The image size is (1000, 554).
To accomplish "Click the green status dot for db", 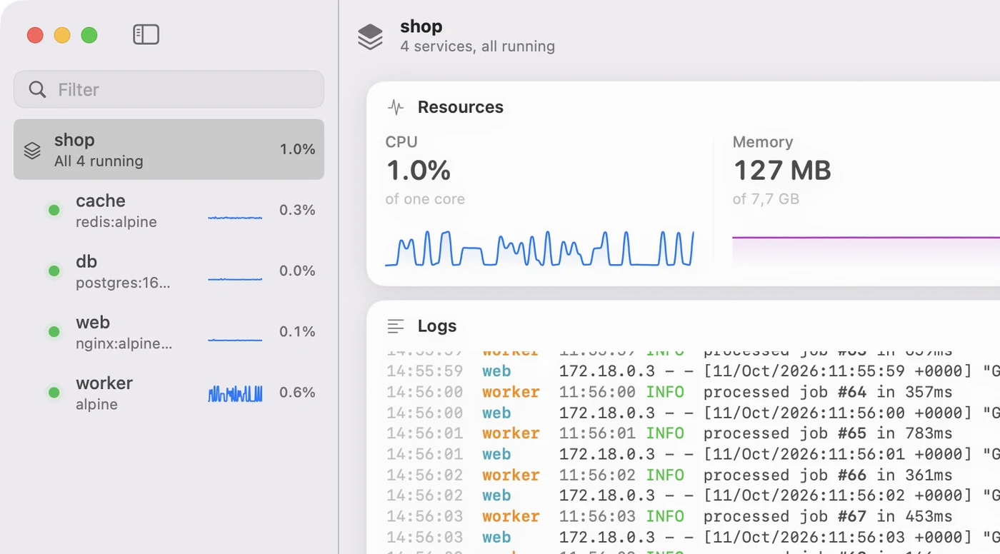I will 54,271.
